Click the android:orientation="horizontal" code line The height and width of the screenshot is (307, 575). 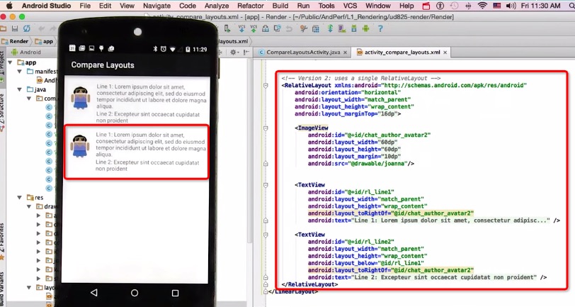[x=348, y=93]
